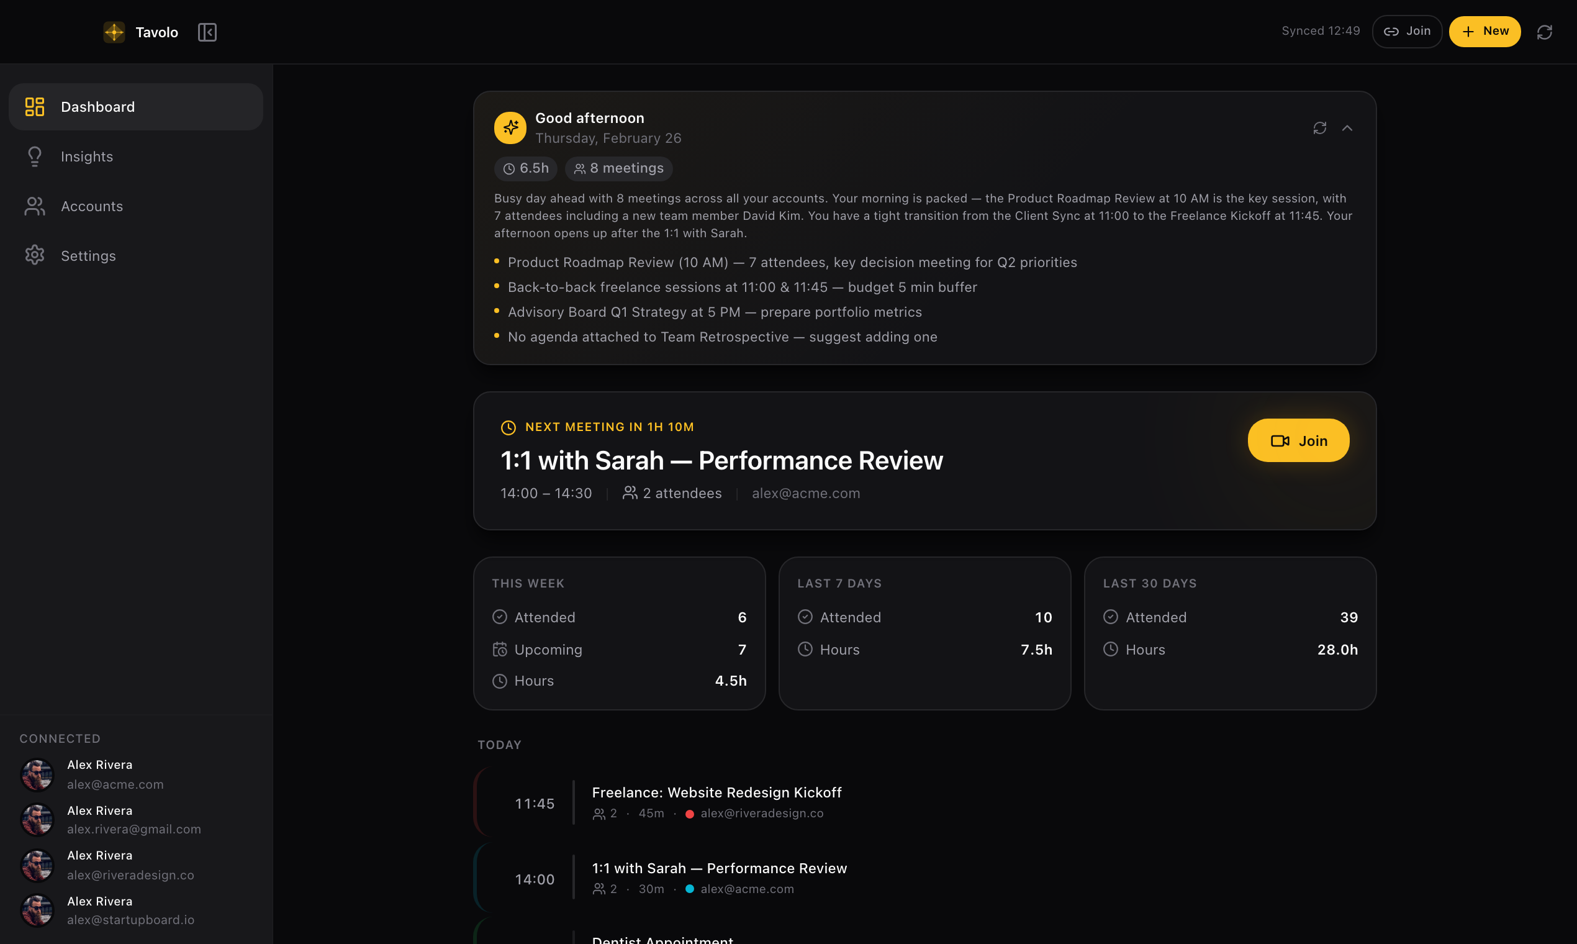The image size is (1577, 944).
Task: Select the 8 meetings chip
Action: tap(618, 168)
